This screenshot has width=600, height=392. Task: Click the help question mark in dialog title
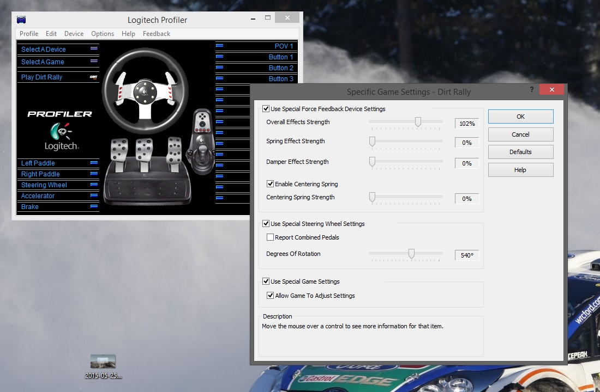pyautogui.click(x=531, y=89)
